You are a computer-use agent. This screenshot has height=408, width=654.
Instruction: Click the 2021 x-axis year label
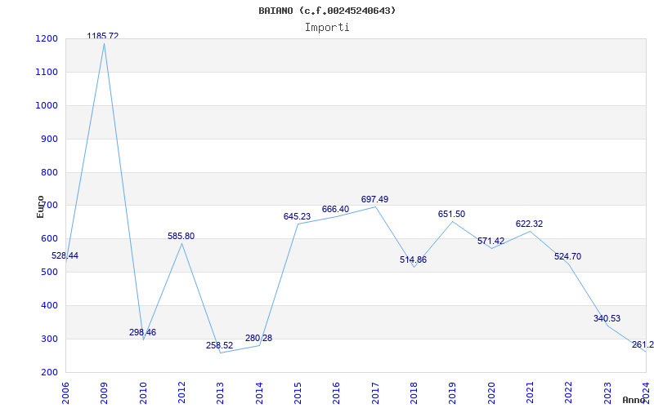530,393
